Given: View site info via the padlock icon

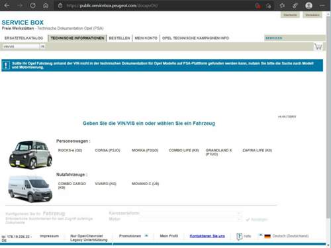Looking at the screenshot, I should 60,5.
